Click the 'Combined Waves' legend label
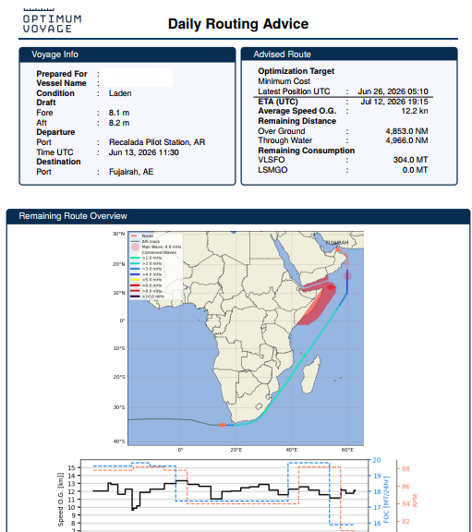Screen dimensions: 472x532 click(x=159, y=252)
